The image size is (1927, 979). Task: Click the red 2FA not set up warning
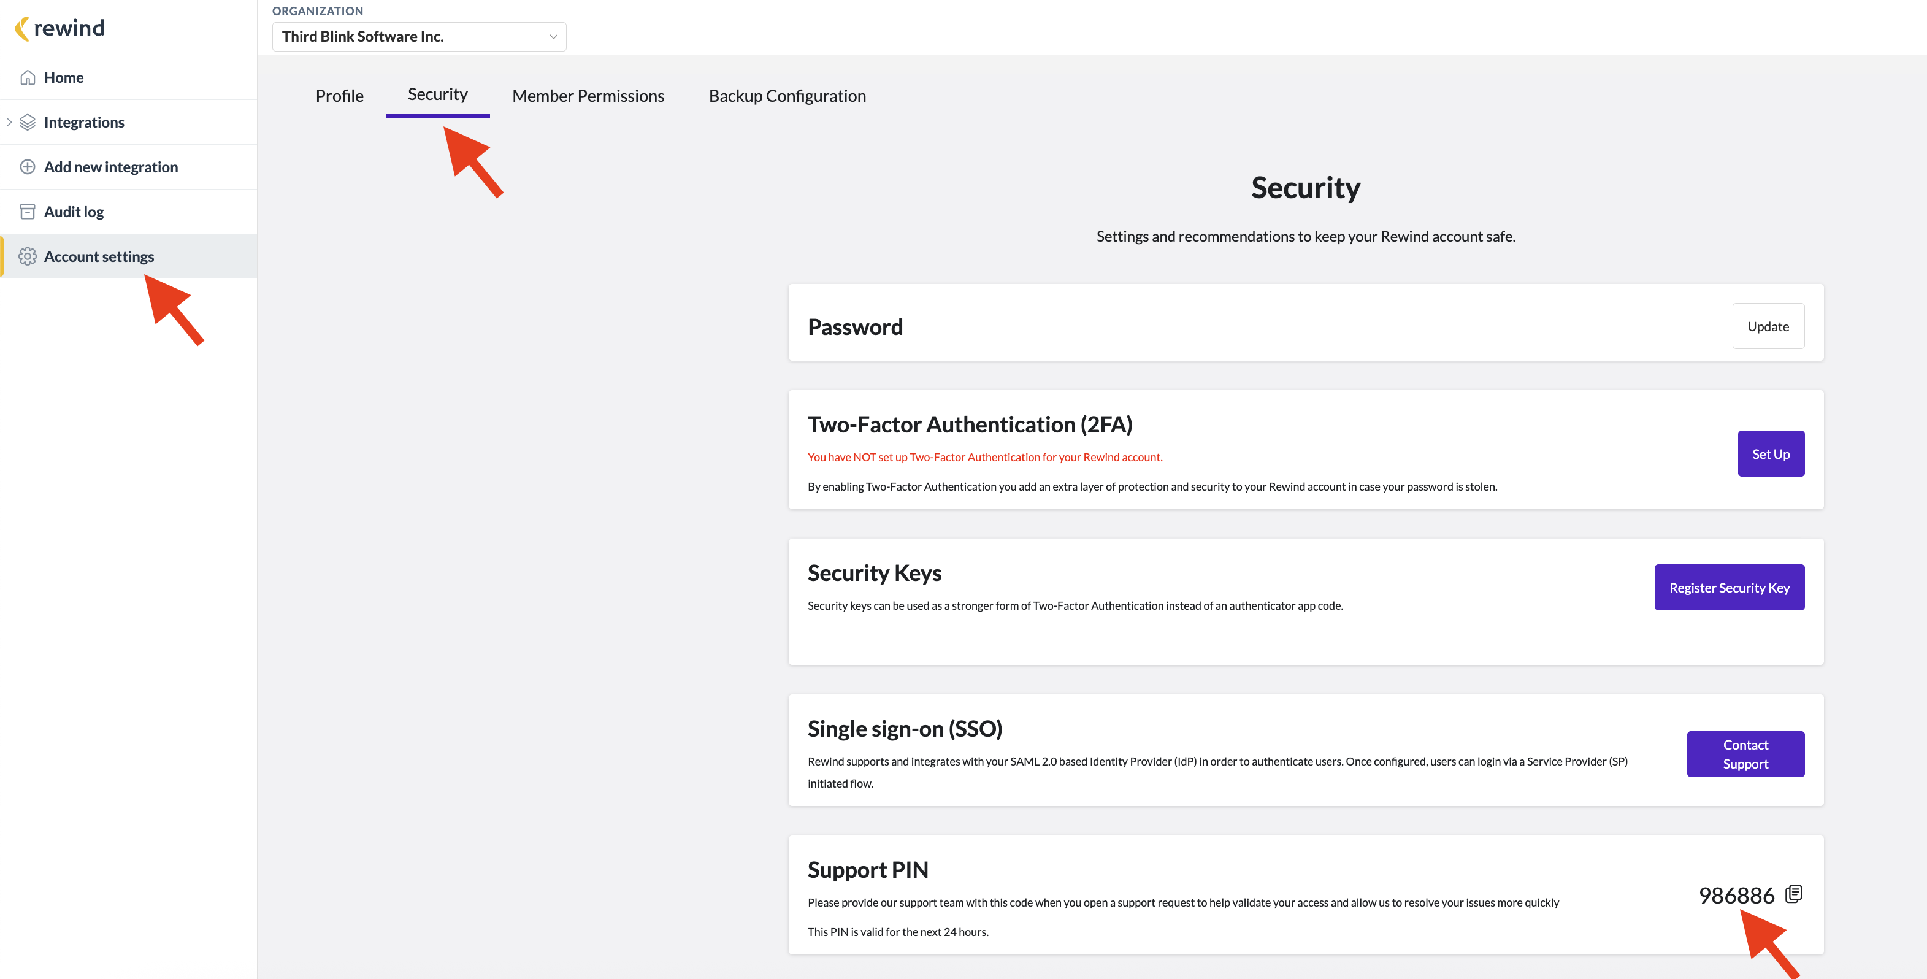click(x=984, y=458)
